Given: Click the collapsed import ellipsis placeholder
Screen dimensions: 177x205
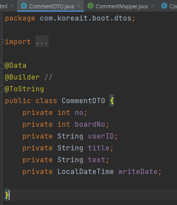Looking at the screenshot, I should coord(42,42).
